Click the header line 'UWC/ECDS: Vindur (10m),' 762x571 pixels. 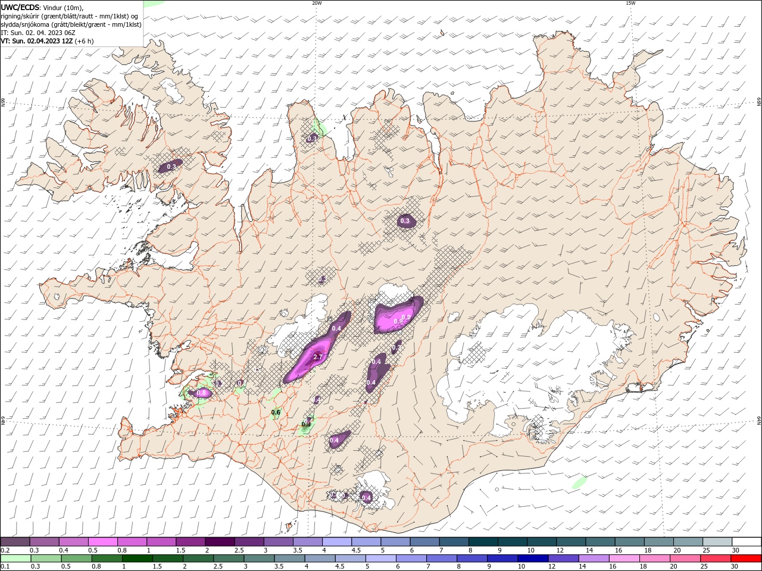(42, 7)
